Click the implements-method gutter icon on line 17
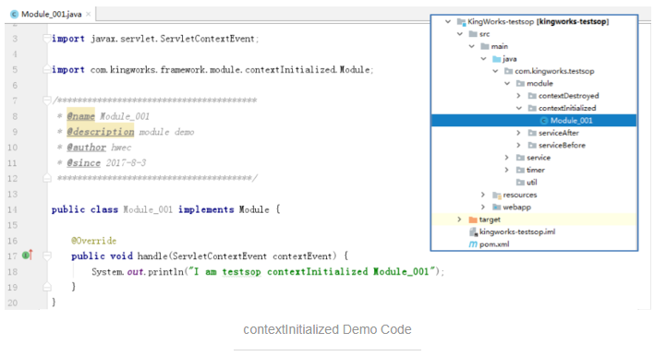The image size is (654, 356). point(27,255)
